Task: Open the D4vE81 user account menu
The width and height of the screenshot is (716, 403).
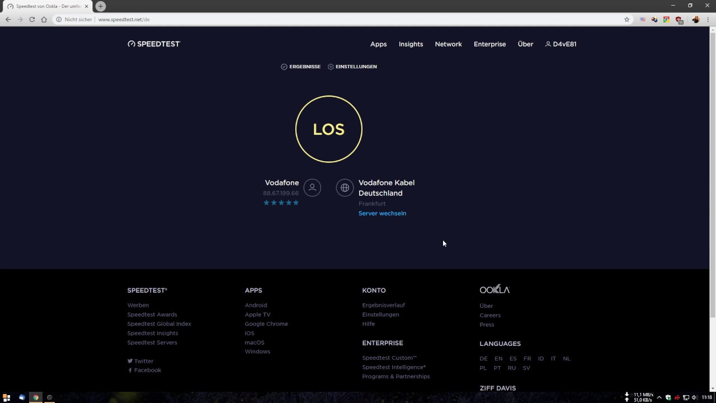Action: [x=560, y=44]
